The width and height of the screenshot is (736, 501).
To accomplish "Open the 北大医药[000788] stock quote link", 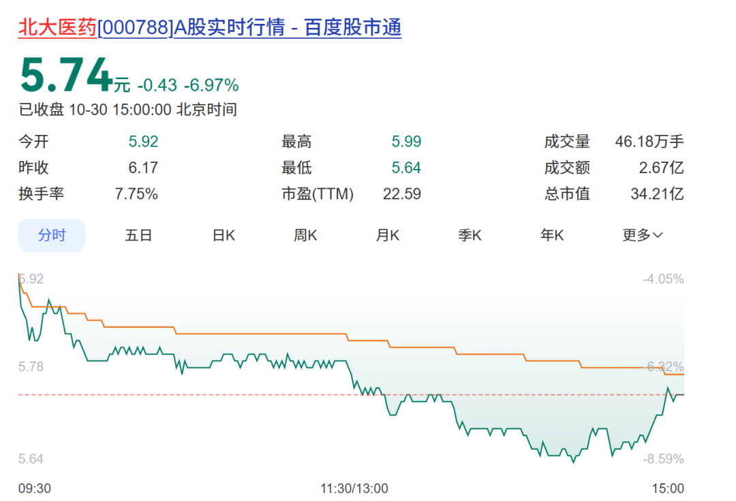I will (x=210, y=27).
